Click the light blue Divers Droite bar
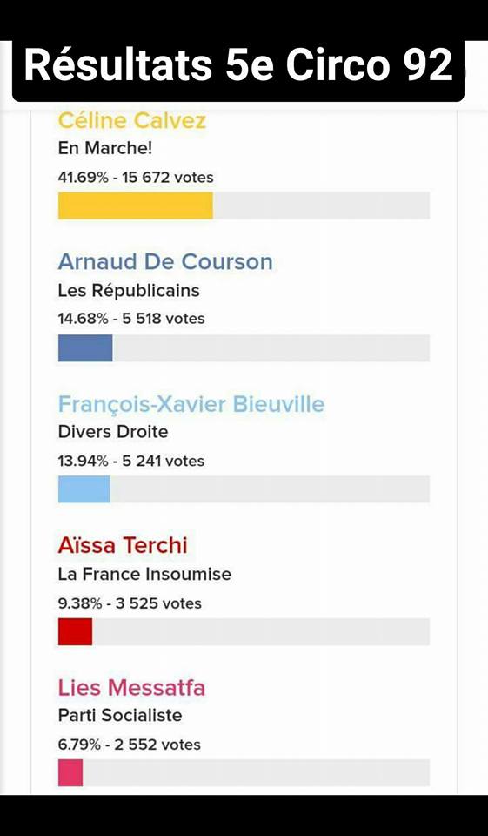The image size is (488, 836). pos(84,489)
